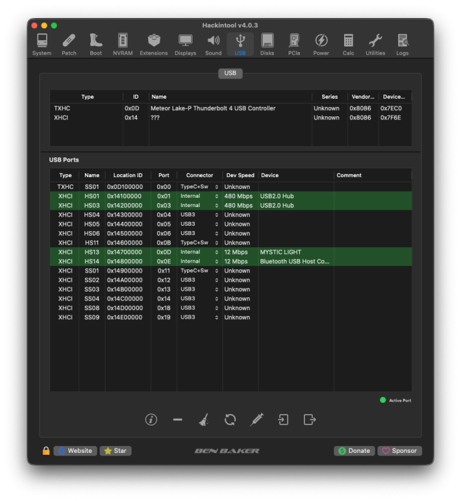Screen dimensions: 461x501
Task: Open the Power section icon
Action: [x=321, y=45]
